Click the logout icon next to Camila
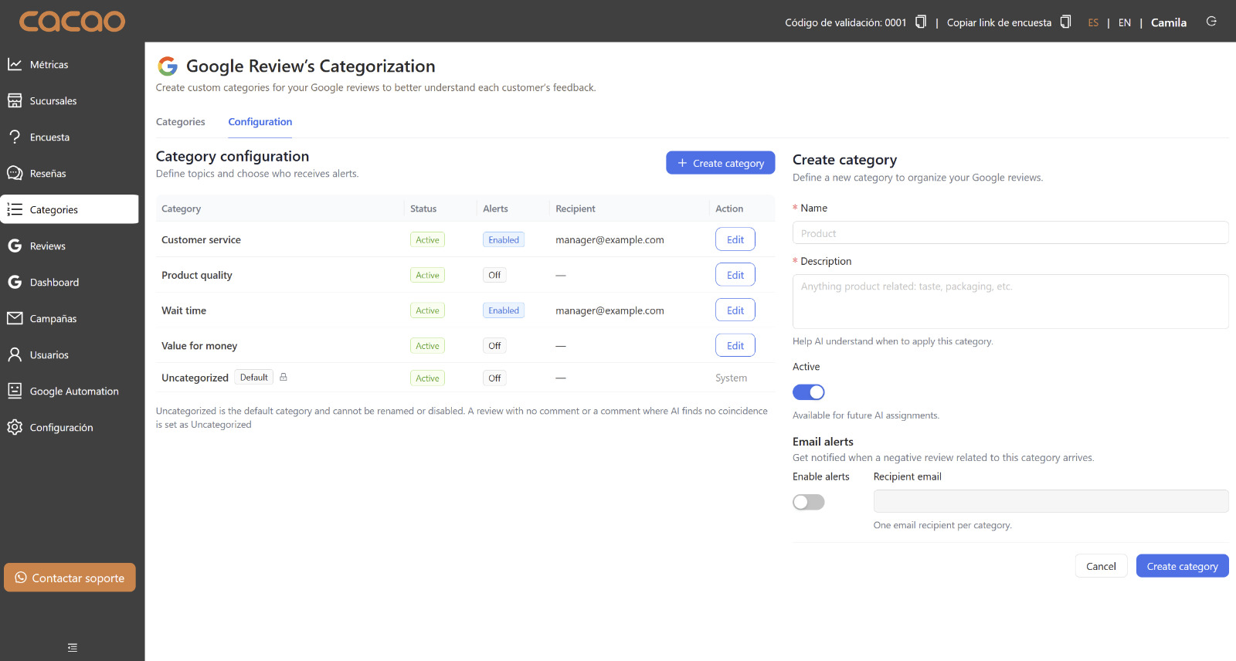The height and width of the screenshot is (661, 1236). tap(1211, 22)
